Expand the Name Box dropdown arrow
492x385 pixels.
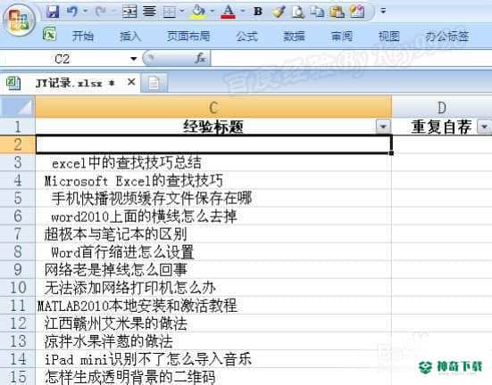[x=134, y=59]
